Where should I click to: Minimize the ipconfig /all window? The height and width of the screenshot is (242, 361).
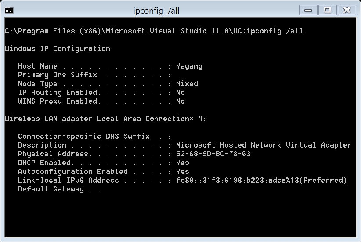click(x=308, y=11)
